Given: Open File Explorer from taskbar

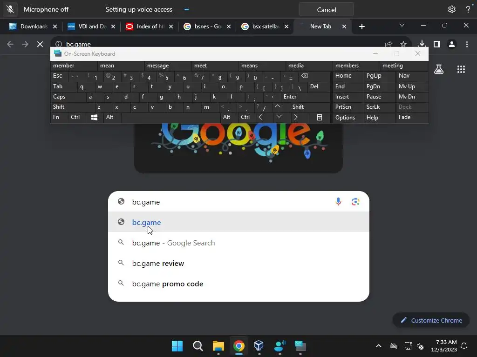Looking at the screenshot, I should (218, 346).
